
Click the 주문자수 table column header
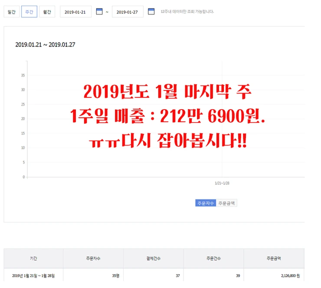pyautogui.click(x=93, y=259)
